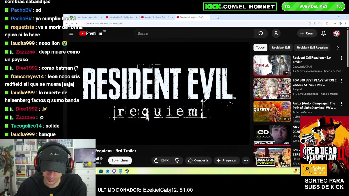This screenshot has width=349, height=196.
Task: Open options for Arator Campaign video
Action: click(341, 104)
